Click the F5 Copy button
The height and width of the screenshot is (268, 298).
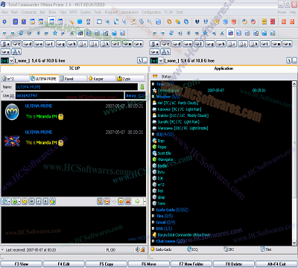tap(107, 264)
